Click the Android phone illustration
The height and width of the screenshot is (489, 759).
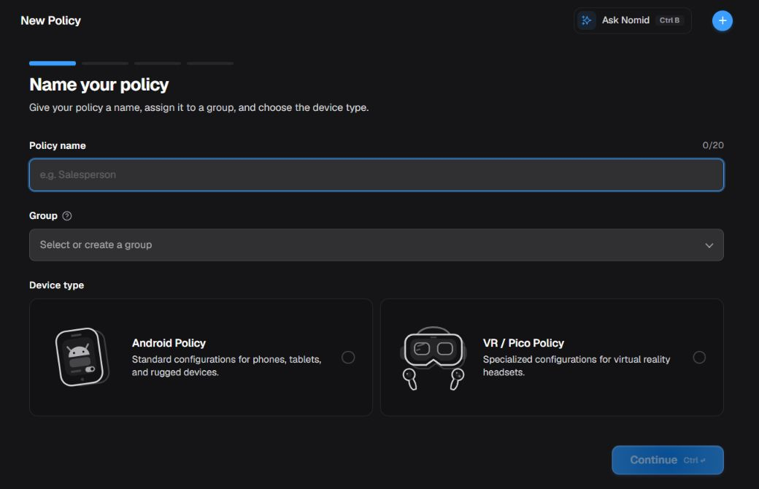click(82, 358)
